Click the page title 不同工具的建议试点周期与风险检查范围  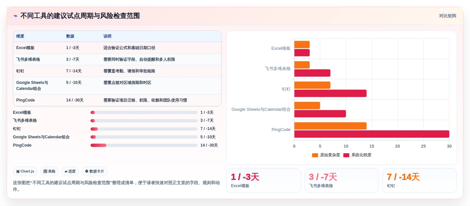pos(80,16)
